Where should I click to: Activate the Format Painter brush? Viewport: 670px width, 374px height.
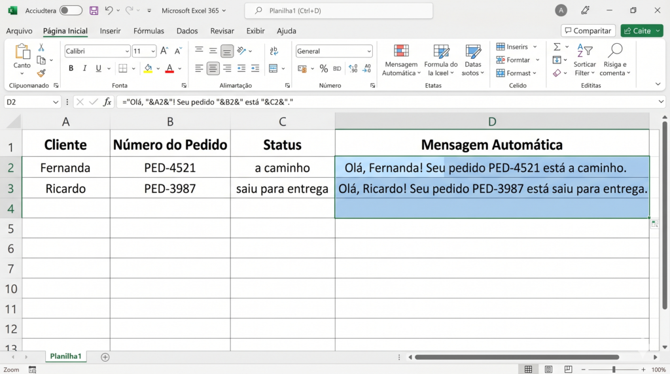coord(41,73)
